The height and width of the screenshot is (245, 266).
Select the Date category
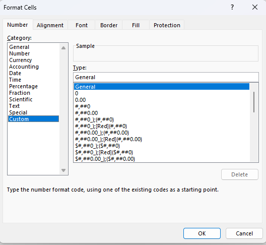(15, 73)
